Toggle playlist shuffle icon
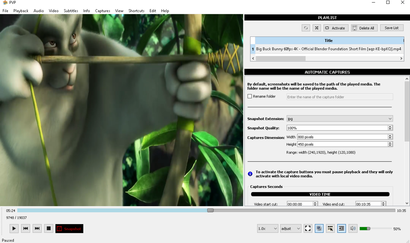Viewport: 410px width, 243px height. 317,28
